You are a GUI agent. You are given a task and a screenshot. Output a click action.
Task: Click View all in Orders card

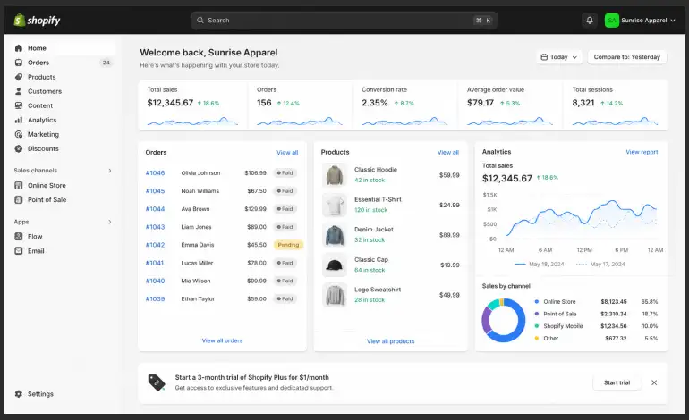coord(287,153)
